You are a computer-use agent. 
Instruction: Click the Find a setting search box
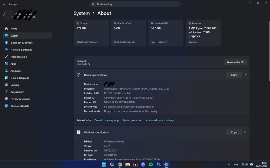click(x=135, y=4)
